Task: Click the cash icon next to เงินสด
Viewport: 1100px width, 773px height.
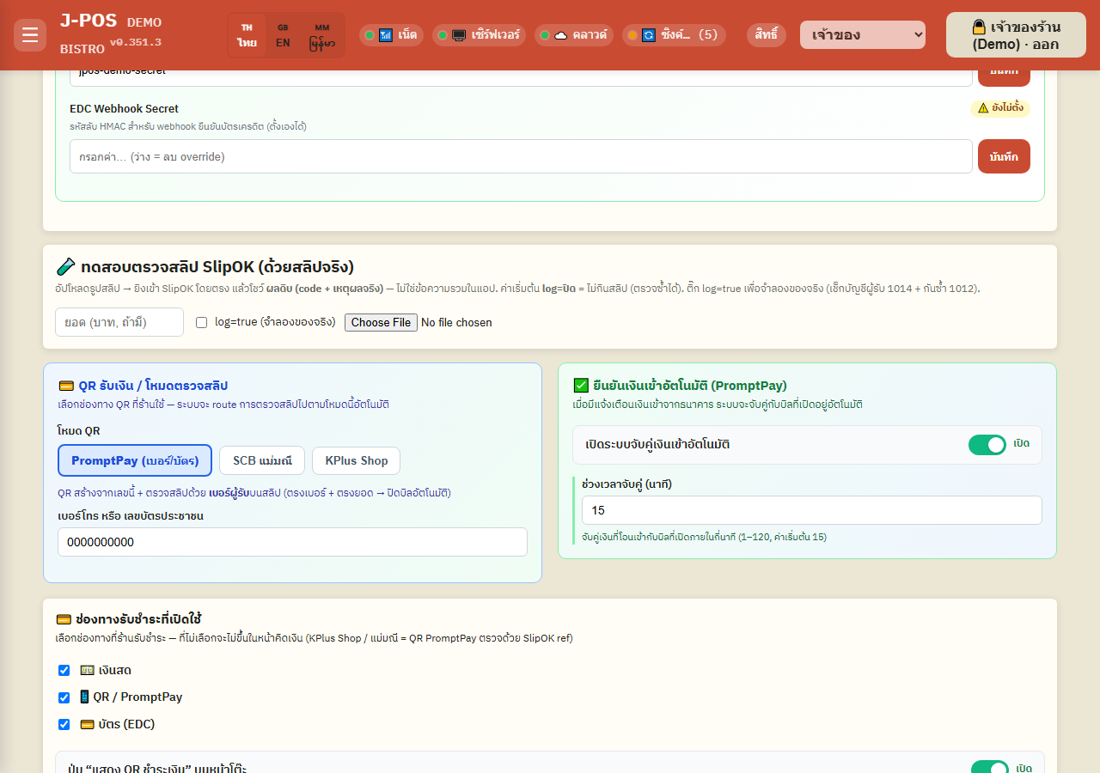Action: point(87,670)
